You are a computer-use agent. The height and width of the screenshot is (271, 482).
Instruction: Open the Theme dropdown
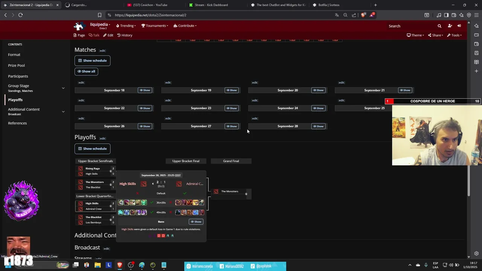415,35
